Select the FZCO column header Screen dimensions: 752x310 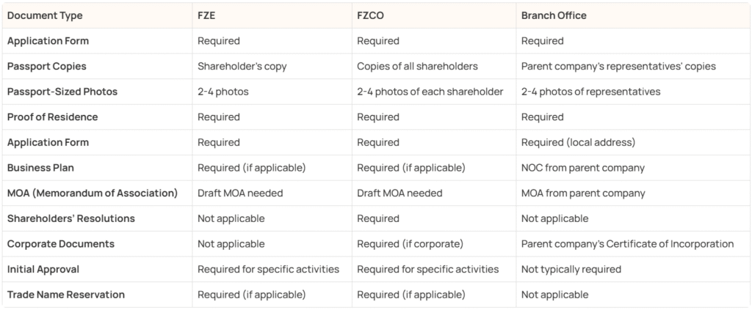click(370, 15)
